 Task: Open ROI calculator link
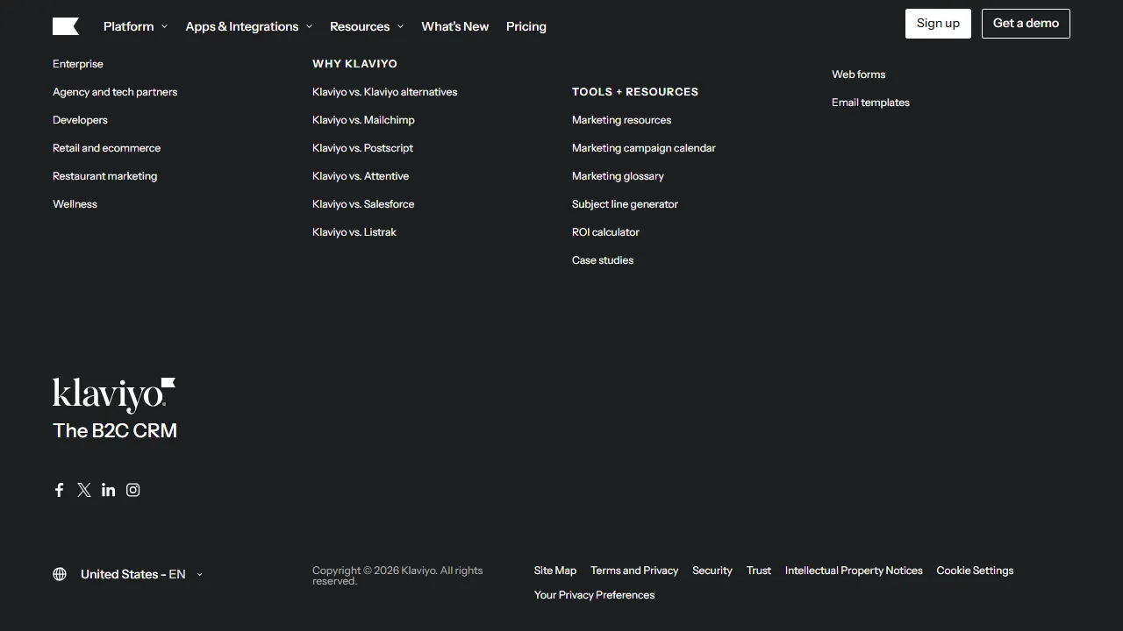pos(605,232)
